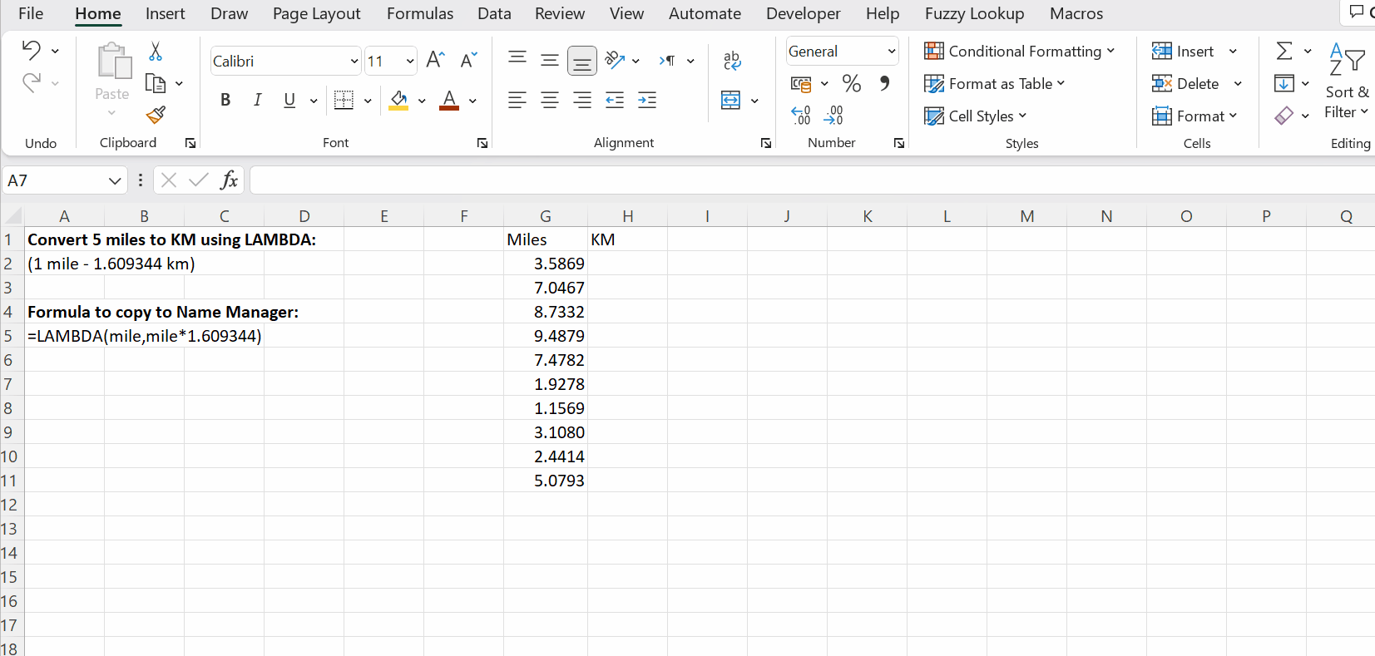The height and width of the screenshot is (656, 1375).
Task: Open the Page Layout tab
Action: (316, 14)
